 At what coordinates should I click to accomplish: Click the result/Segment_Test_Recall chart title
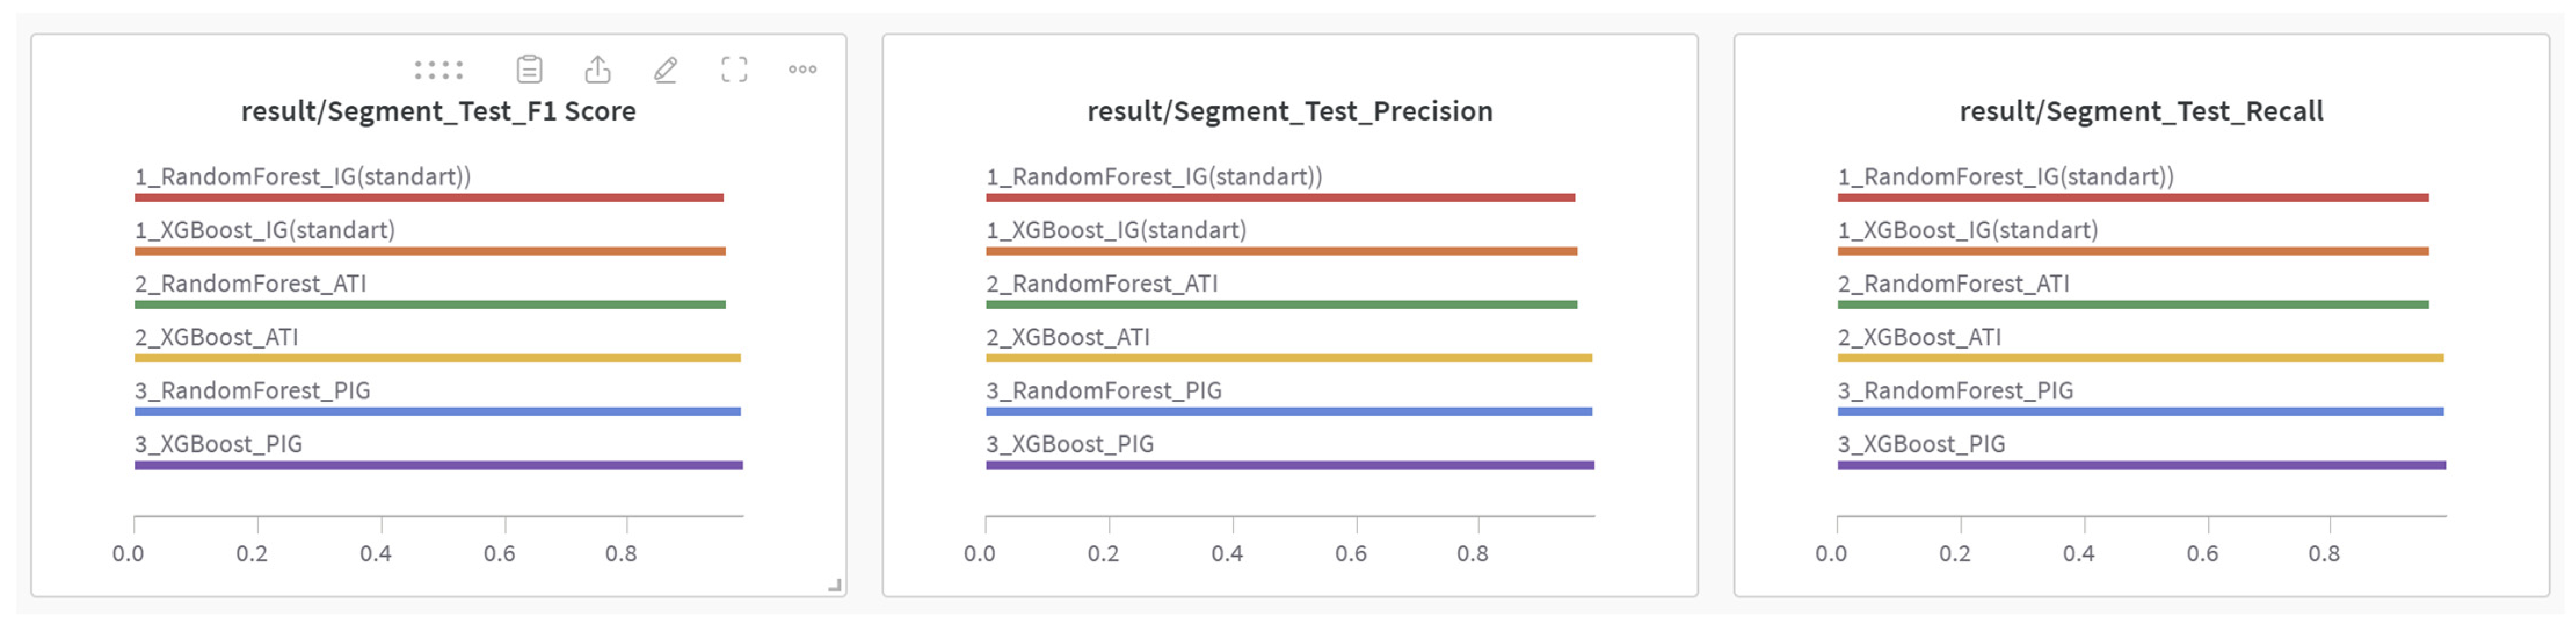pyautogui.click(x=2140, y=111)
